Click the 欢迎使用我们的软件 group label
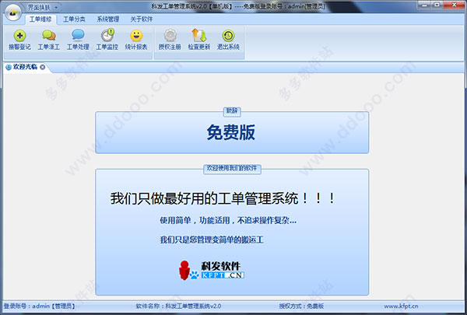467x315 pixels. point(232,169)
